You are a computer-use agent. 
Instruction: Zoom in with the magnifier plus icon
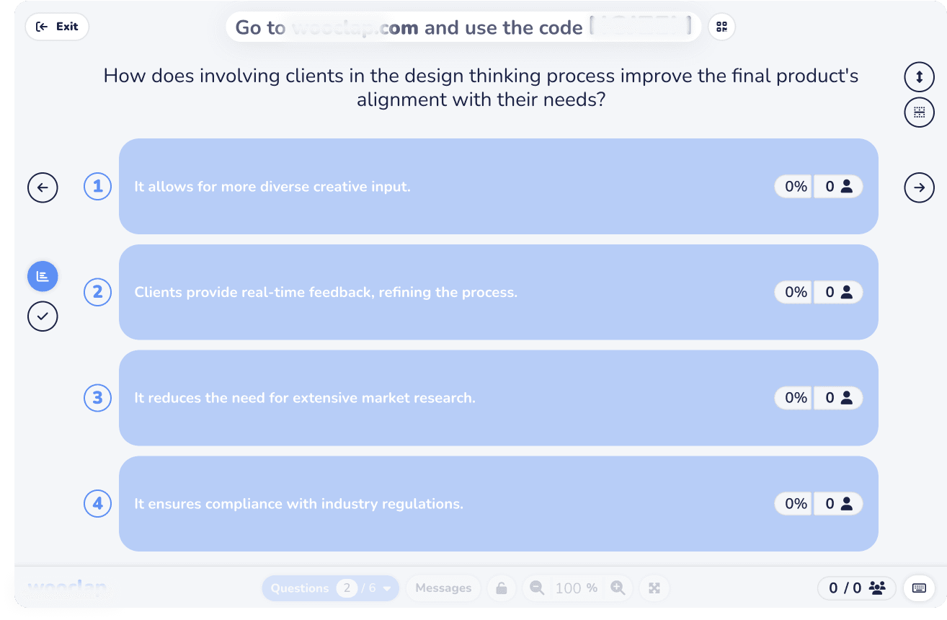click(x=618, y=588)
